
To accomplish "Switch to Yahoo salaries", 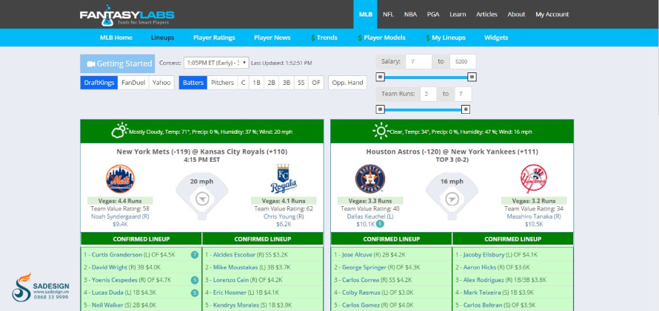I will coord(161,83).
